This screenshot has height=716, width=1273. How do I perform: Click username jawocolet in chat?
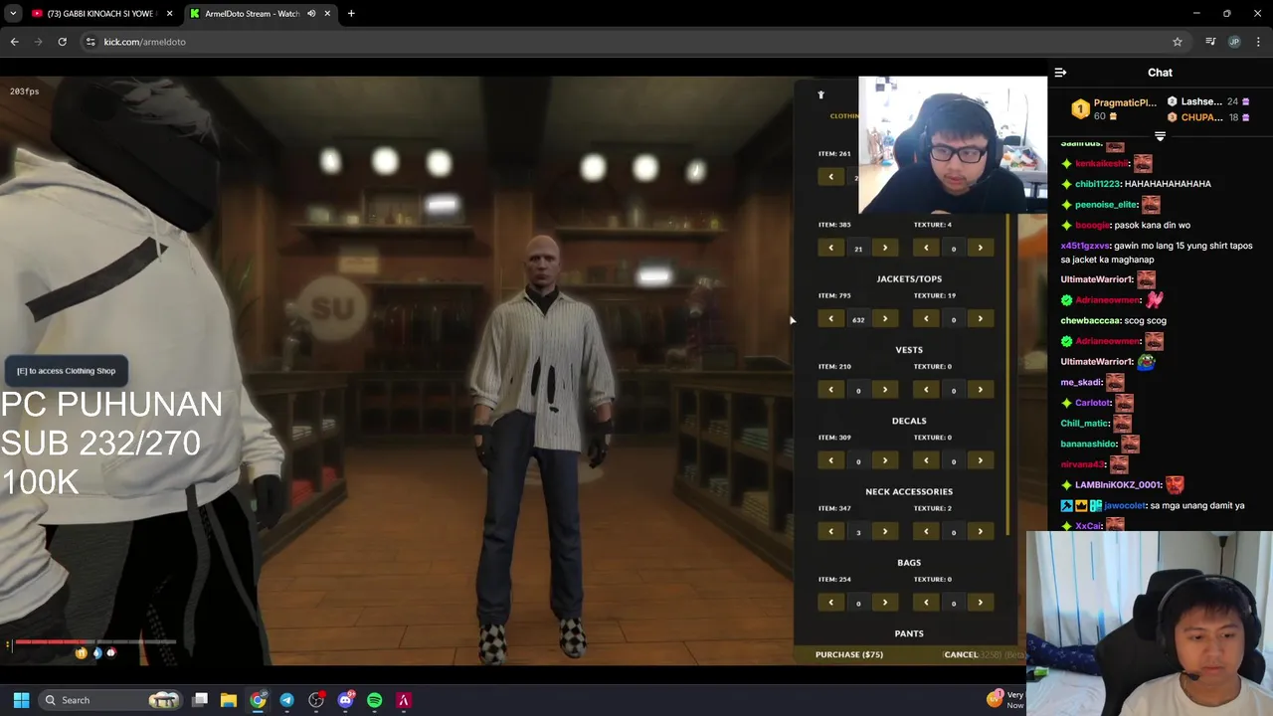1125,506
